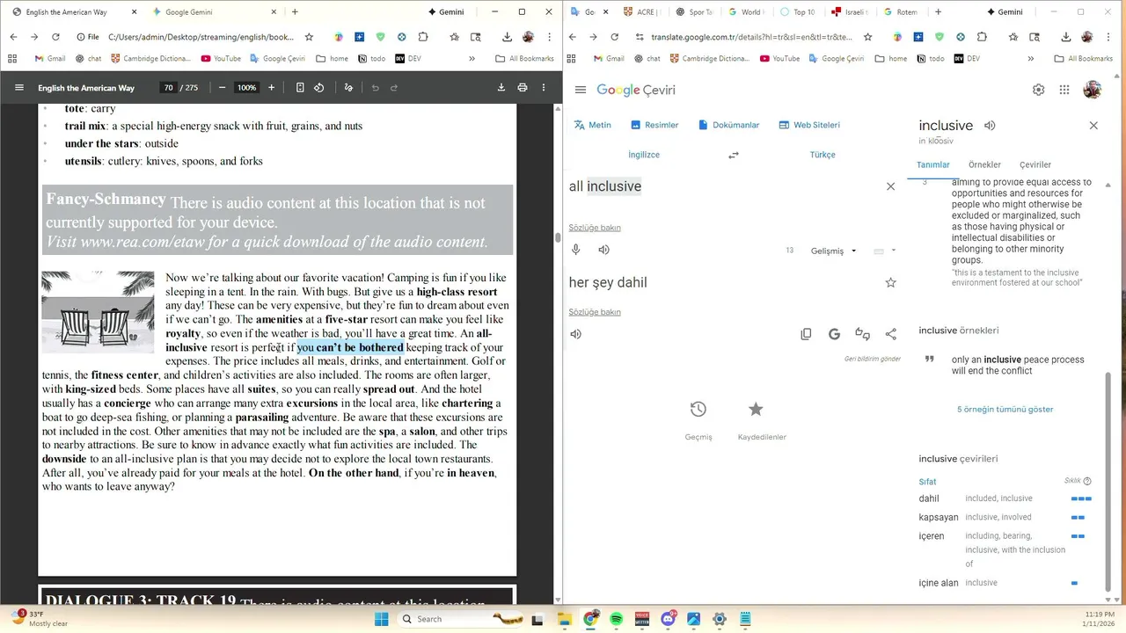This screenshot has width=1126, height=633.
Task: Start voice input with microphone icon
Action: [576, 250]
